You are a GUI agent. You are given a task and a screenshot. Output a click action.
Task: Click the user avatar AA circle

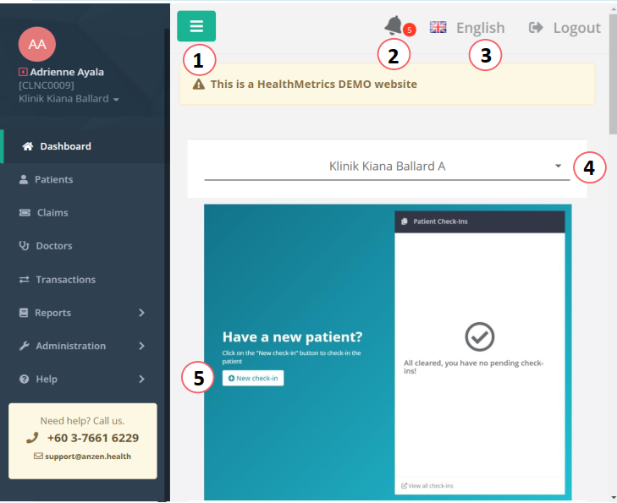[36, 44]
